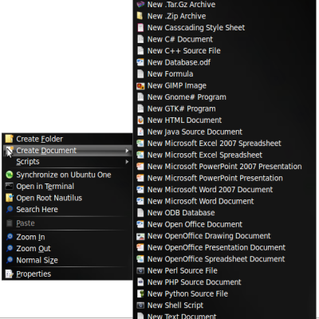Select New Microsoft PowerPoint Presentation
This screenshot has height=319, width=319.
coord(225,178)
